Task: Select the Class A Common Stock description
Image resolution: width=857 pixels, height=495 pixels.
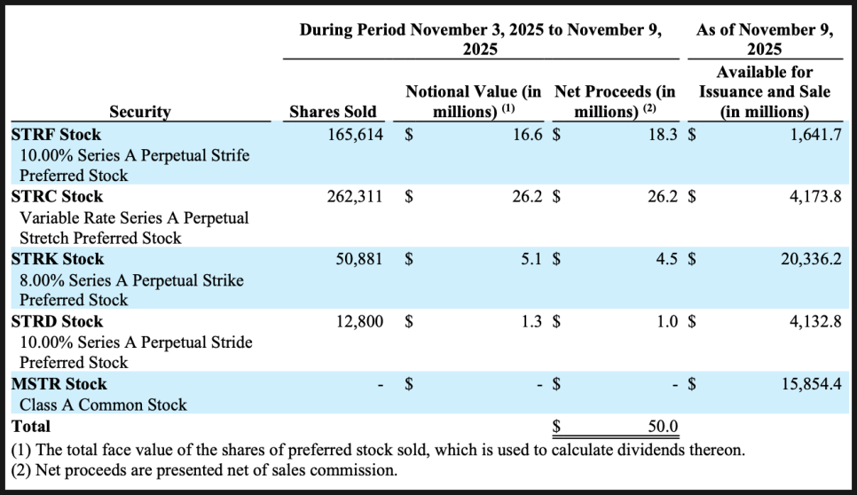Action: point(103,405)
